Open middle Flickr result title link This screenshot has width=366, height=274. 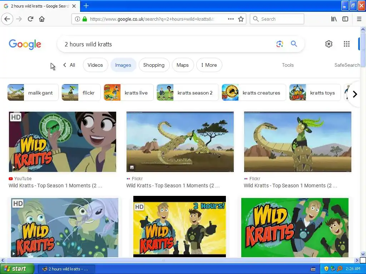(x=173, y=186)
